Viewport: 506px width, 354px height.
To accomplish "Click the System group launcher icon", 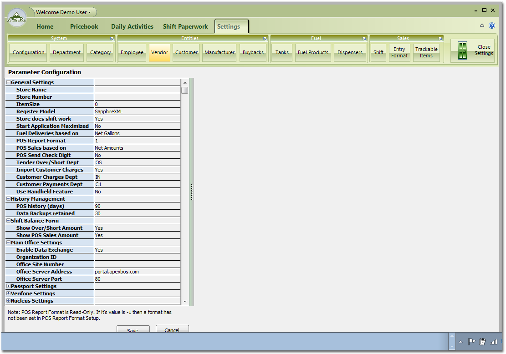I will coord(112,39).
